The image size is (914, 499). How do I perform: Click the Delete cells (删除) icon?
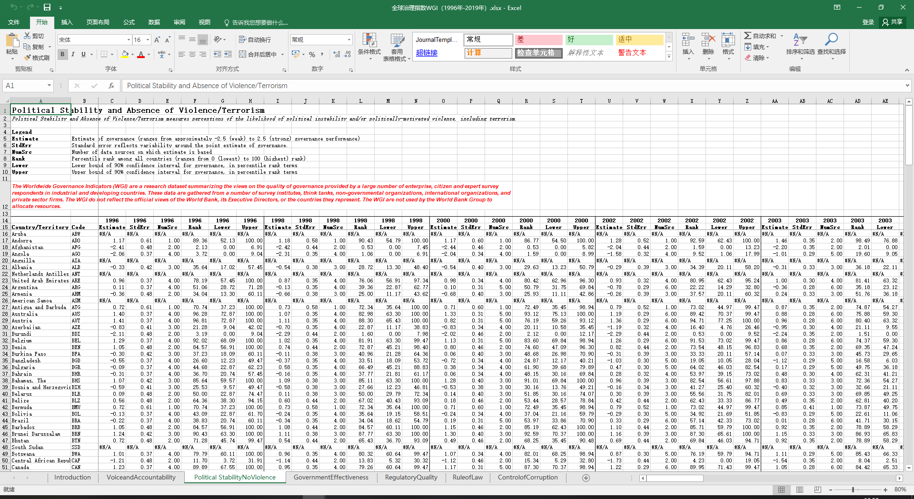pyautogui.click(x=708, y=40)
